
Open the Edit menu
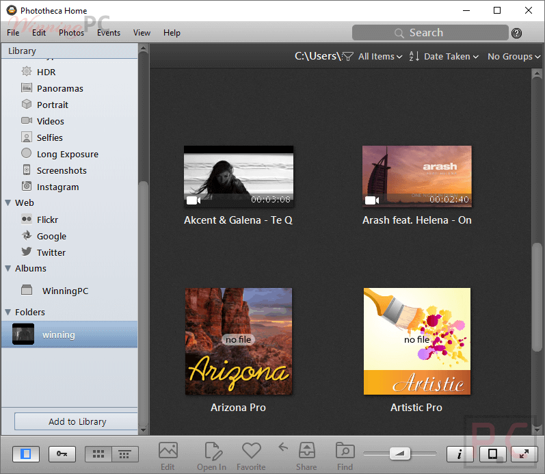(x=39, y=33)
